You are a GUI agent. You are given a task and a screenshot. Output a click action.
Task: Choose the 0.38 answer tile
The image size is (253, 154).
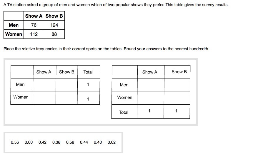pos(56,142)
